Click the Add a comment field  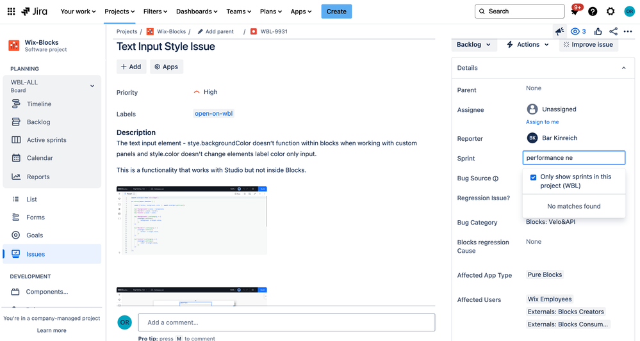(286, 322)
